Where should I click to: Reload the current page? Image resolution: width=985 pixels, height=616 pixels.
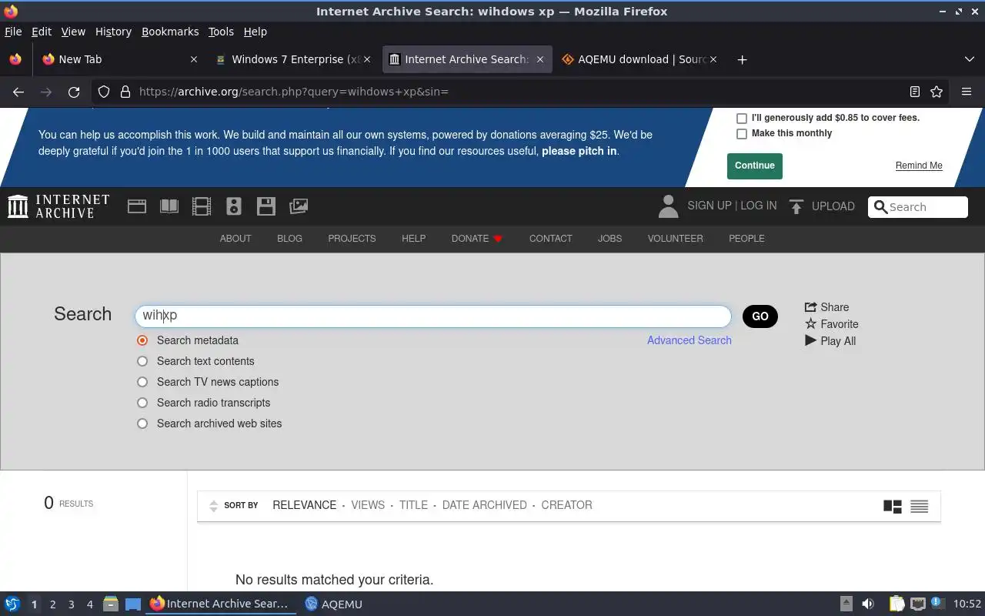(x=74, y=92)
